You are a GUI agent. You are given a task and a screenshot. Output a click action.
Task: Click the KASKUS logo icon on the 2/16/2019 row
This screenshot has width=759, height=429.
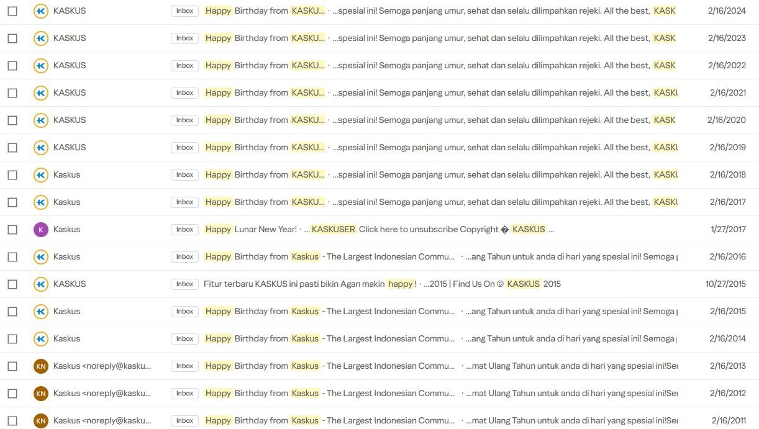click(x=40, y=147)
